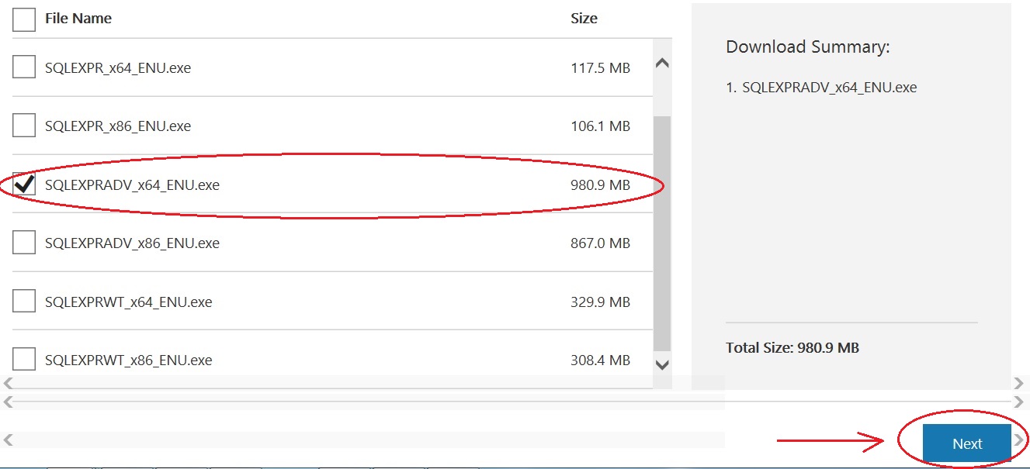
Task: Check the SQLEXPR_x64_ENU.exe checkbox
Action: coord(24,67)
